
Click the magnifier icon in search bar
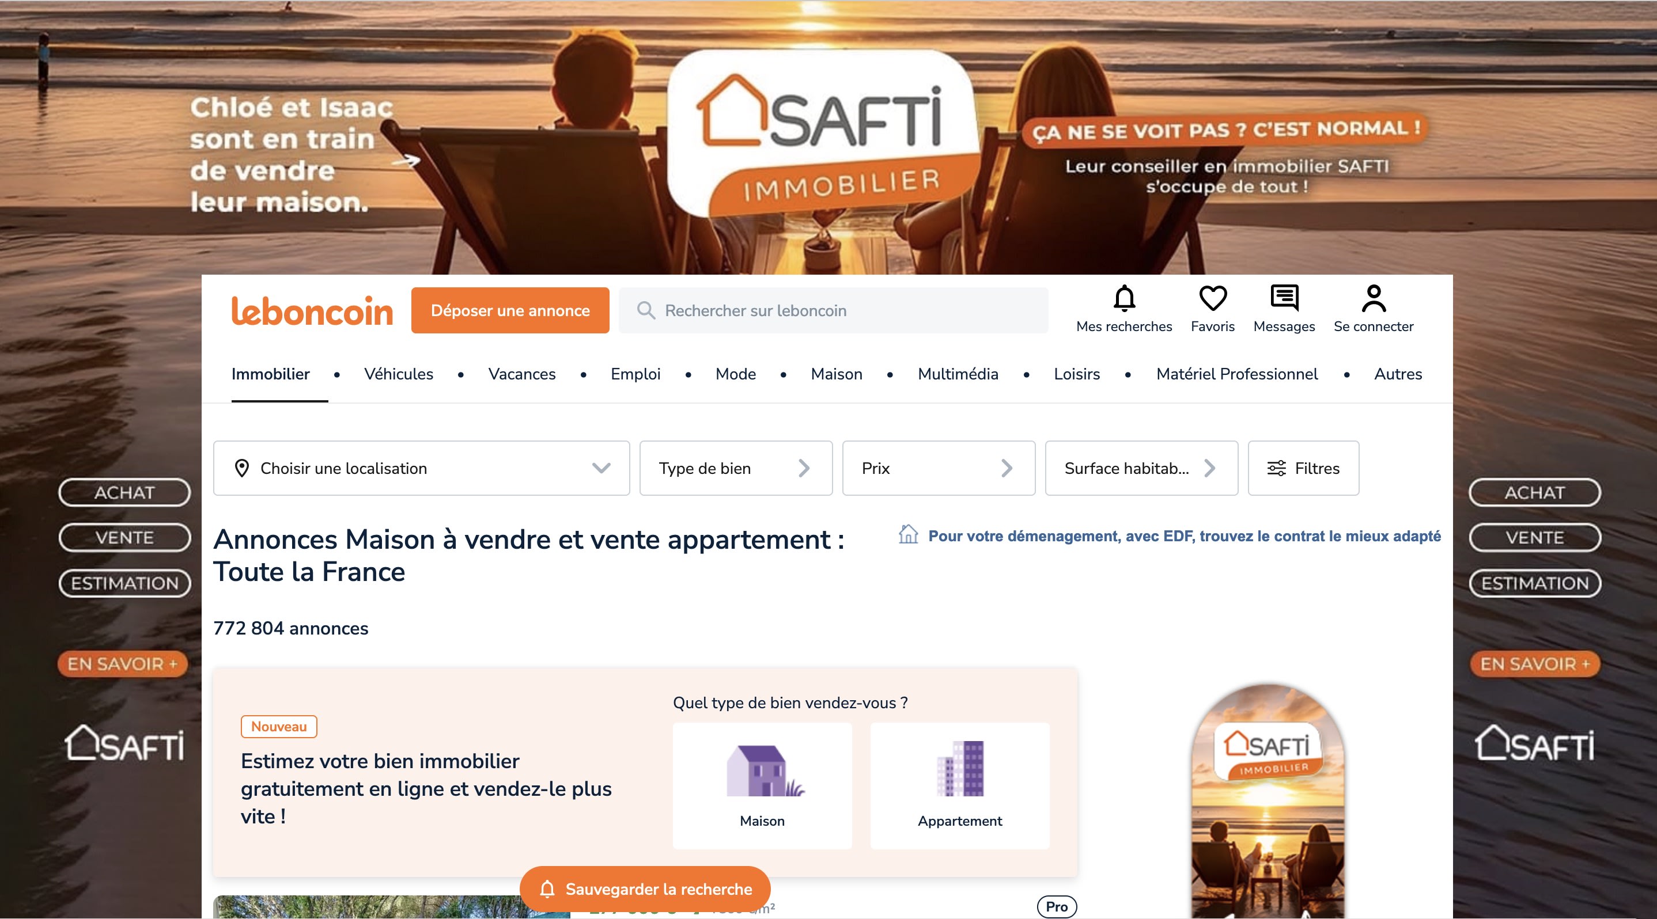coord(646,310)
